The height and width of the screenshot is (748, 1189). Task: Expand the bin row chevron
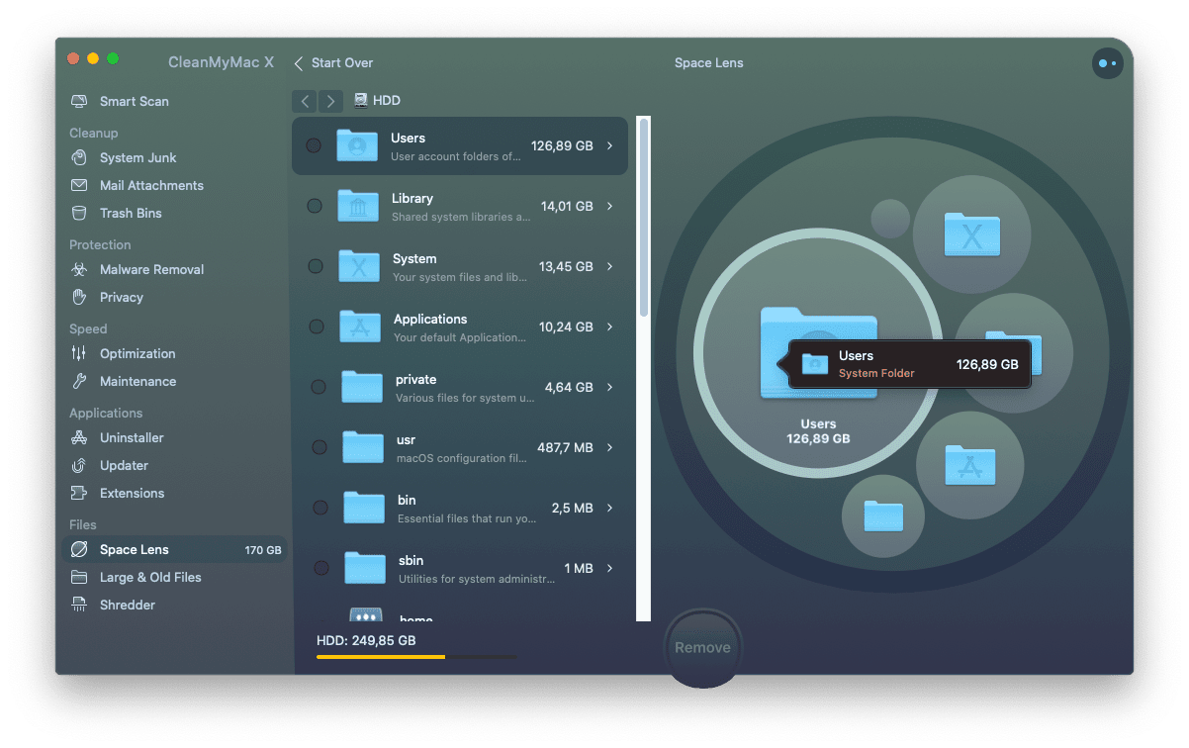pyautogui.click(x=610, y=508)
